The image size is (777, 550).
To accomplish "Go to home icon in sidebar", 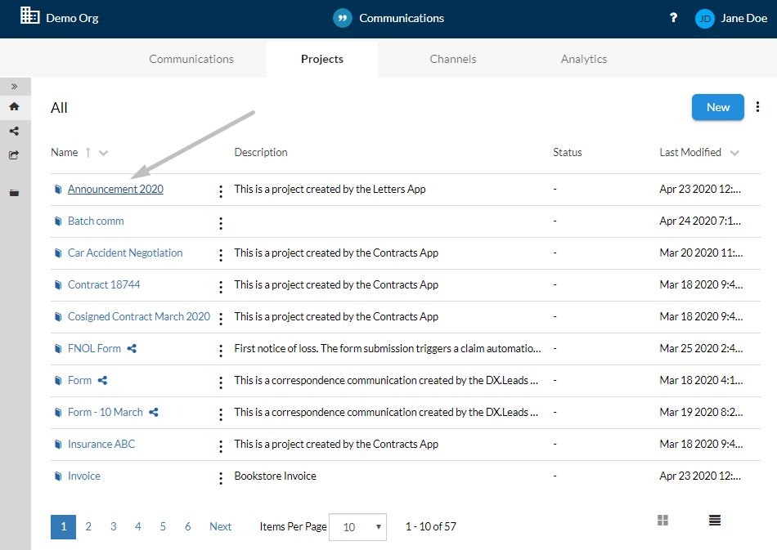I will tap(15, 106).
